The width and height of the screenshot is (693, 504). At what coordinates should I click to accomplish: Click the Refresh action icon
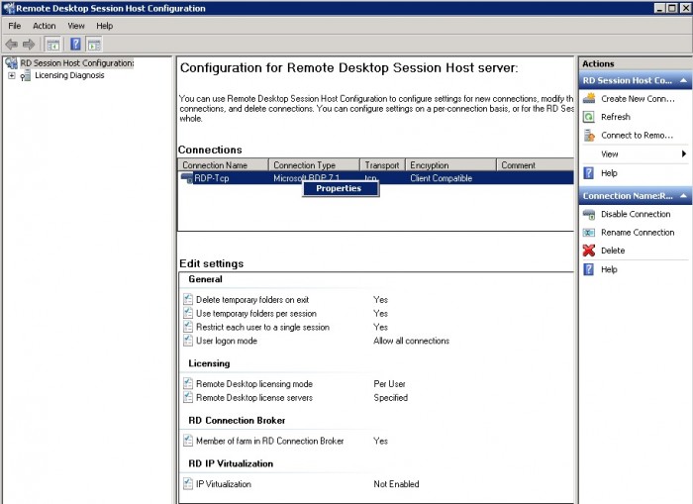tap(589, 117)
